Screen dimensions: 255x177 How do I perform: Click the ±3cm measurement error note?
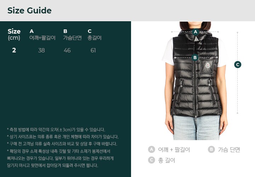tap(56, 130)
